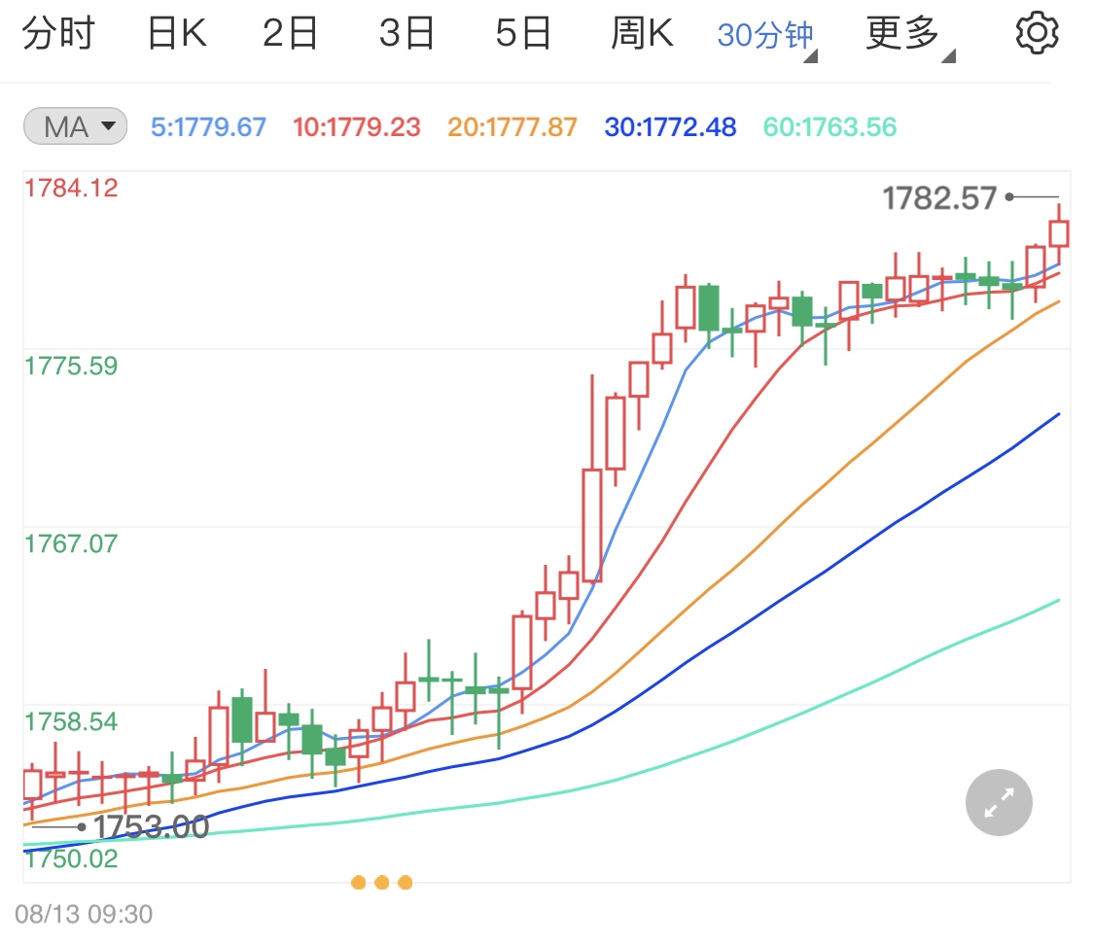Toggle the 周K weekly candle view
This screenshot has width=1094, height=944.
pyautogui.click(x=642, y=30)
